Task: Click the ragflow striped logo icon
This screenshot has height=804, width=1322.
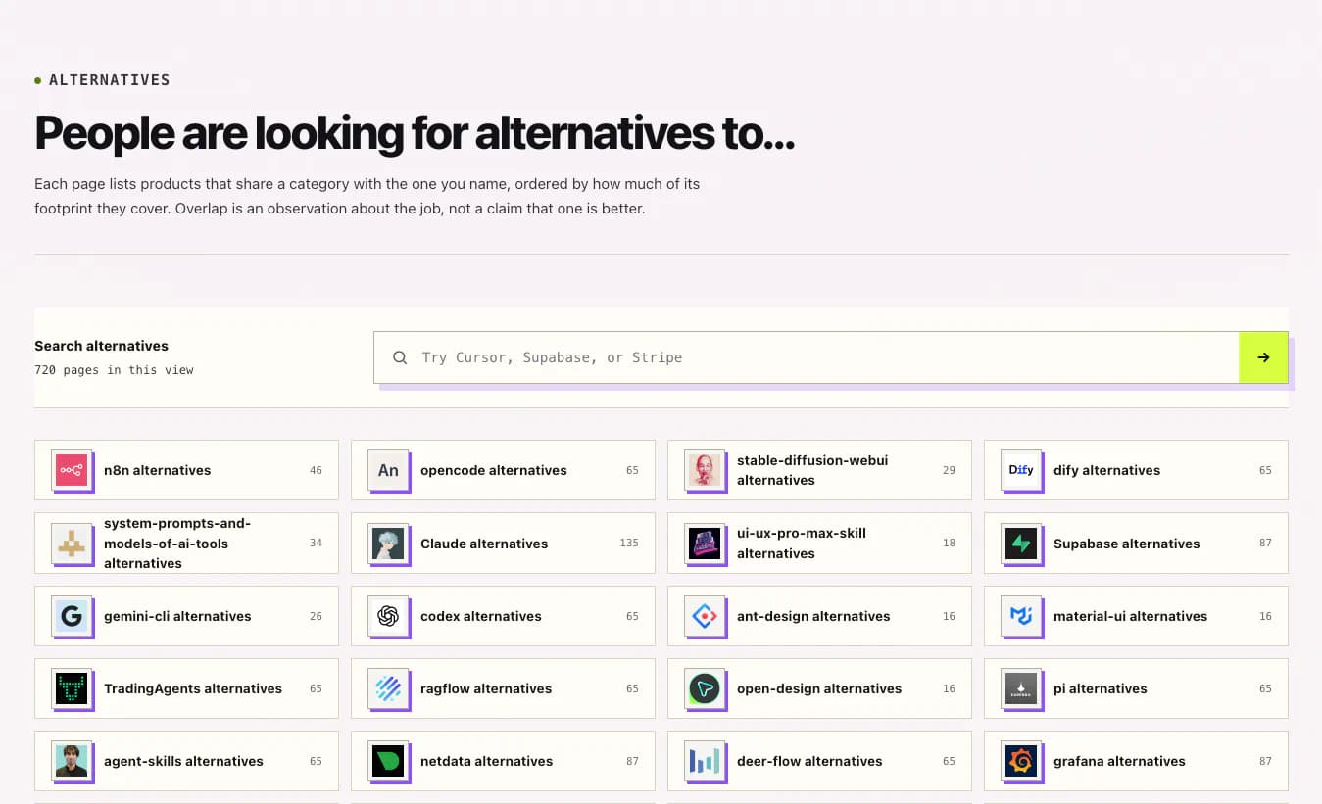Action: 388,688
